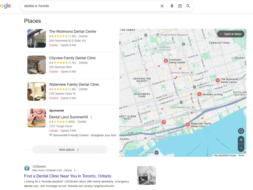
Task: Center map on my location
Action: [241, 131]
